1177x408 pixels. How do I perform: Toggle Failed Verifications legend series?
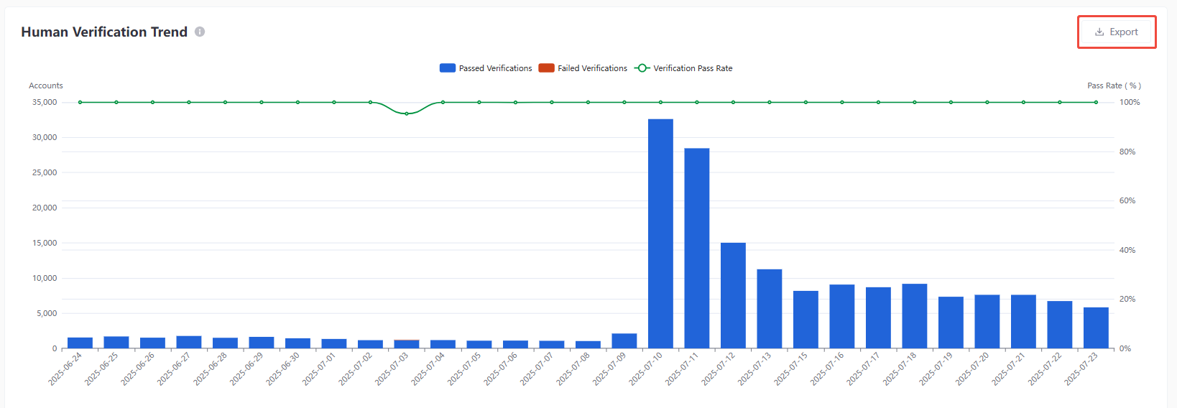(592, 68)
